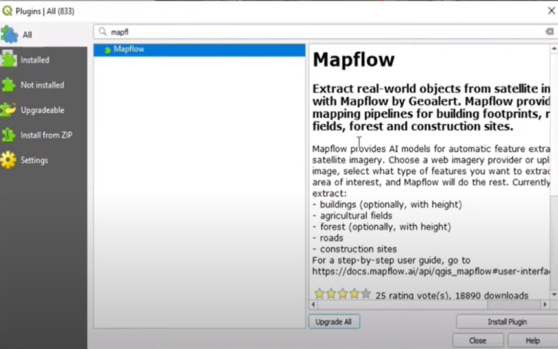Click the Mapflow heading in description
Screen dimensions: 558x349
click(353, 60)
